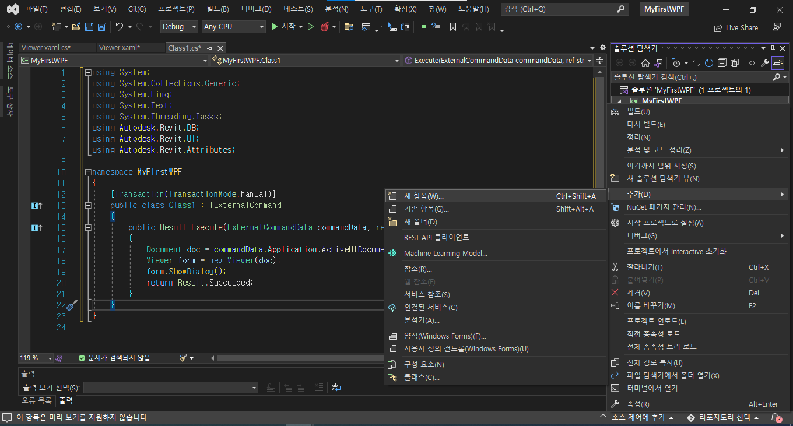The image size is (793, 426).
Task: Click the Hot Reload flame icon
Action: tap(325, 27)
